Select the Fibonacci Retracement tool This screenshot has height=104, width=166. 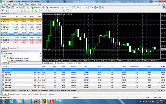(25, 11)
